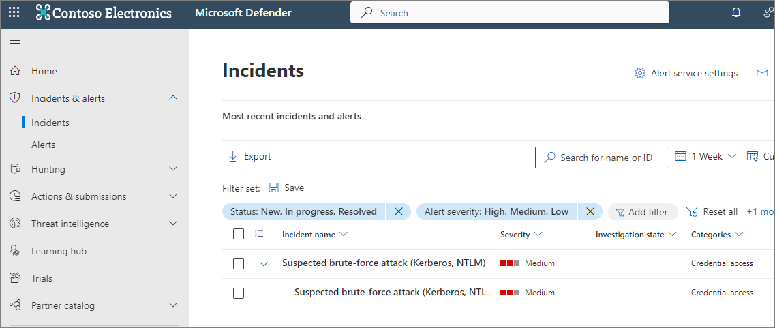This screenshot has width=775, height=328.
Task: Click the Save floppy disk icon
Action: (x=274, y=188)
